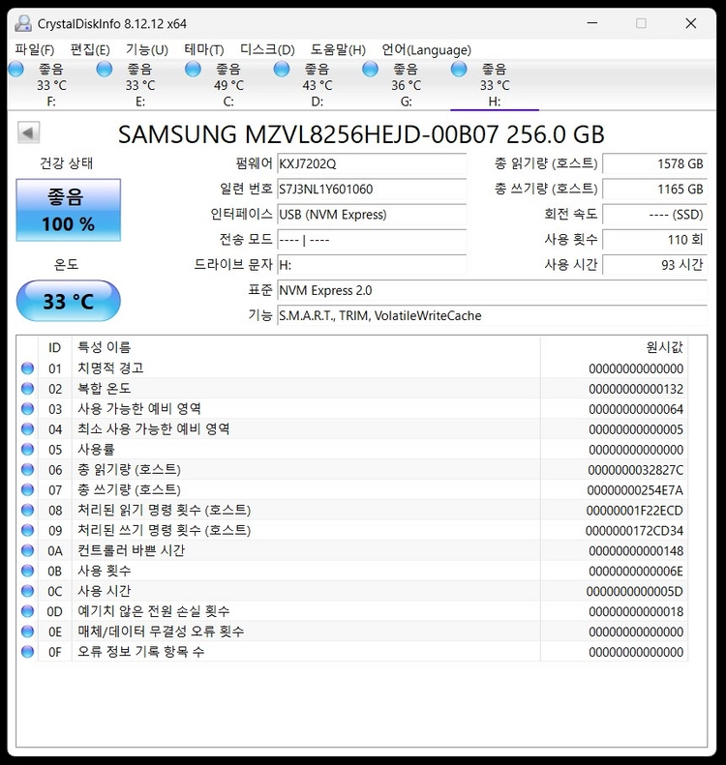
Task: Select the 처리된 쓰기 명령 횟수 (호스트) row
Action: (x=352, y=530)
